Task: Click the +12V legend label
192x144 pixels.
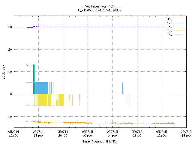Action: click(x=169, y=23)
